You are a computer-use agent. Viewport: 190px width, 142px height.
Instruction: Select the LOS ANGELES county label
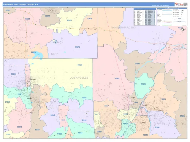tap(79, 78)
